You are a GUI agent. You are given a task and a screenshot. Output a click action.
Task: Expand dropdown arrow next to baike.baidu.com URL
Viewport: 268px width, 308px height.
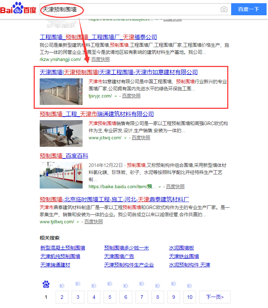tap(160, 187)
